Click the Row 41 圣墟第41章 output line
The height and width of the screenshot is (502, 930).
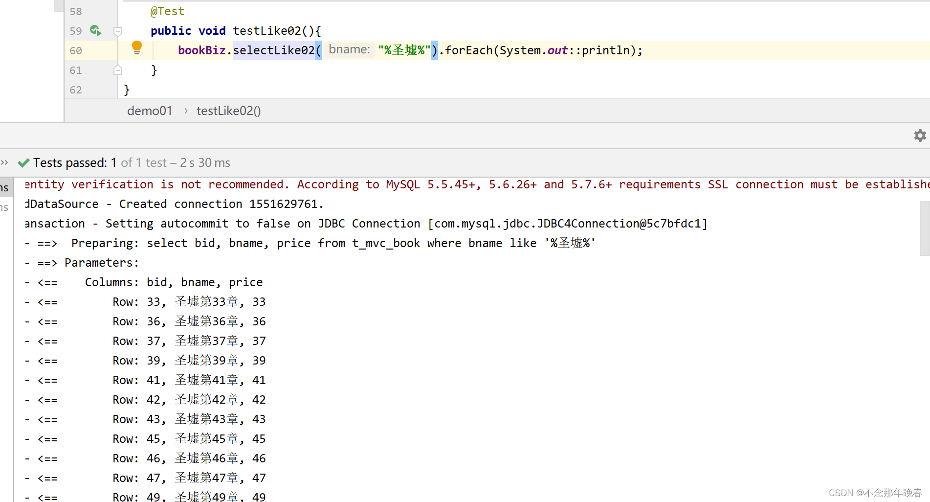coord(145,380)
